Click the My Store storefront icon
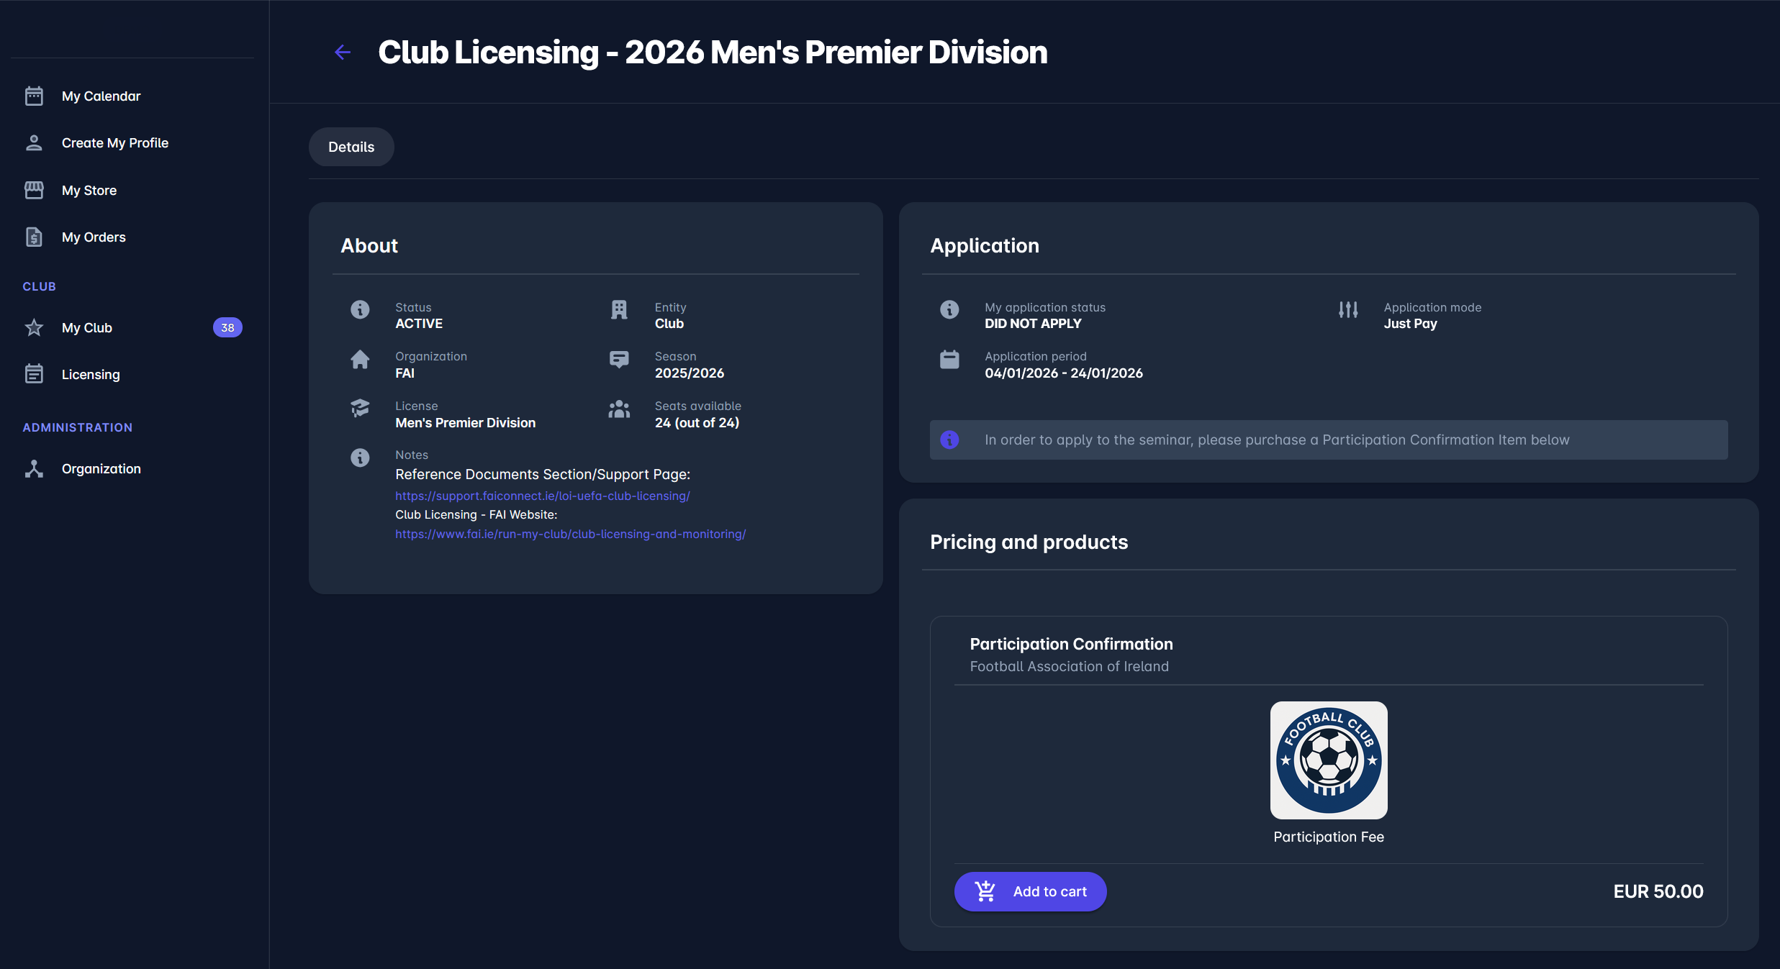 pyautogui.click(x=34, y=190)
